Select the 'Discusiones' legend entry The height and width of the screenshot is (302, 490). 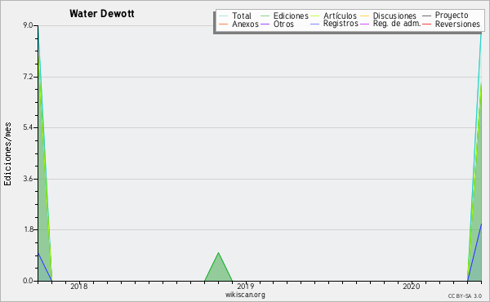[389, 16]
